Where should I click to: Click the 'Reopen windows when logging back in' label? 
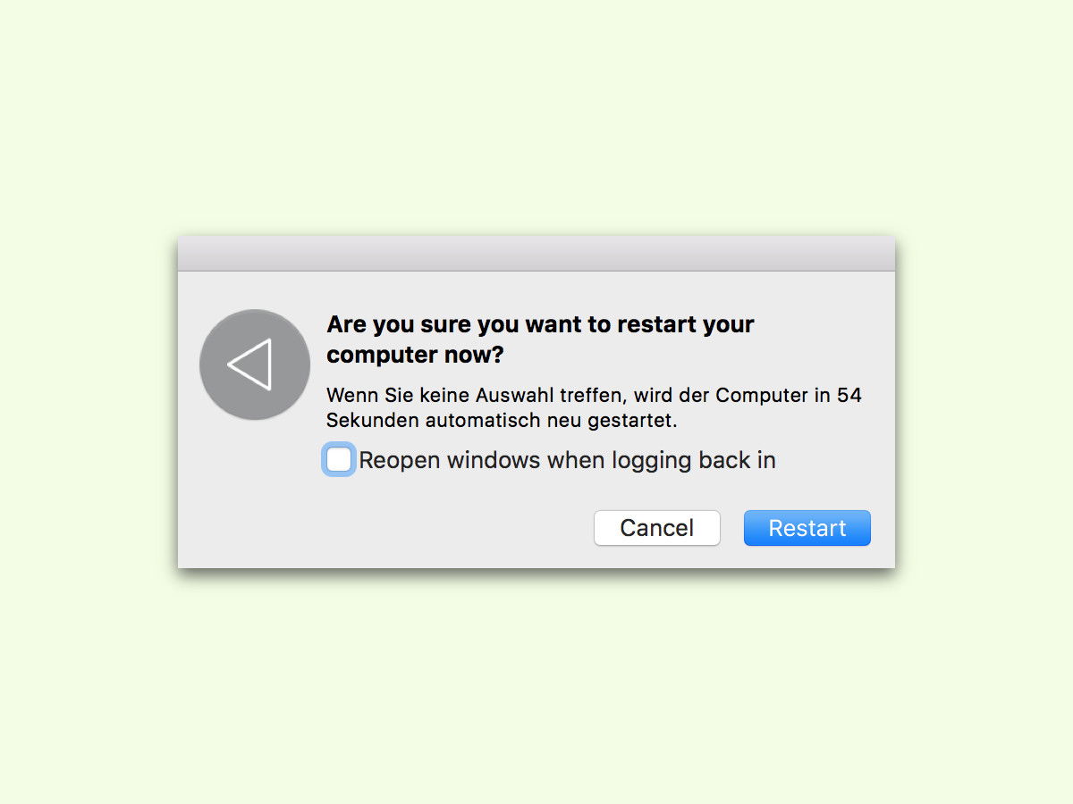567,461
